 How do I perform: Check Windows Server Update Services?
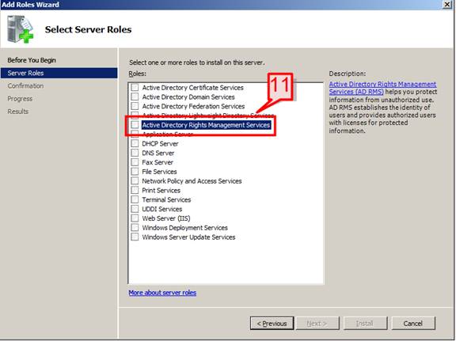[135, 237]
